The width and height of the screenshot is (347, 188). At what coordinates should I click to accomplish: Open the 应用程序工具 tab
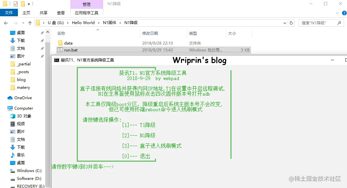[87, 13]
